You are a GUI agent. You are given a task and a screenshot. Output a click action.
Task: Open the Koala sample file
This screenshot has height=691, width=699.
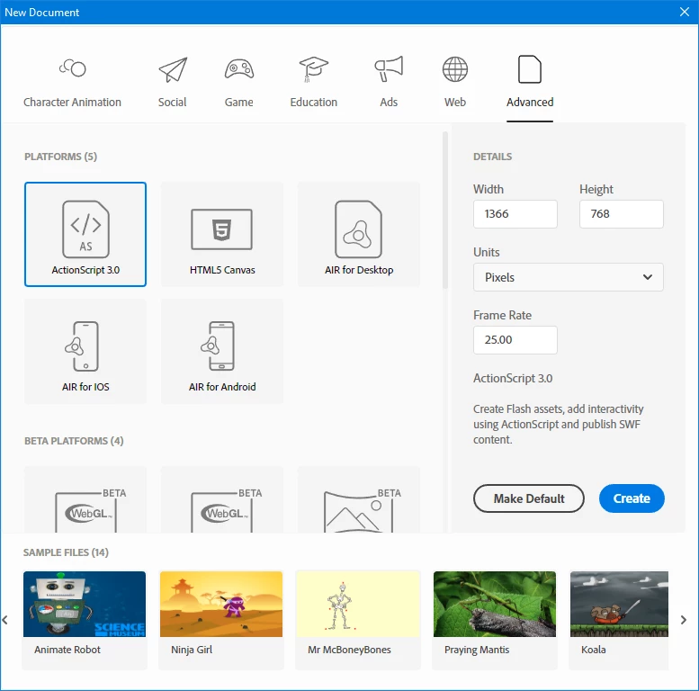(619, 620)
